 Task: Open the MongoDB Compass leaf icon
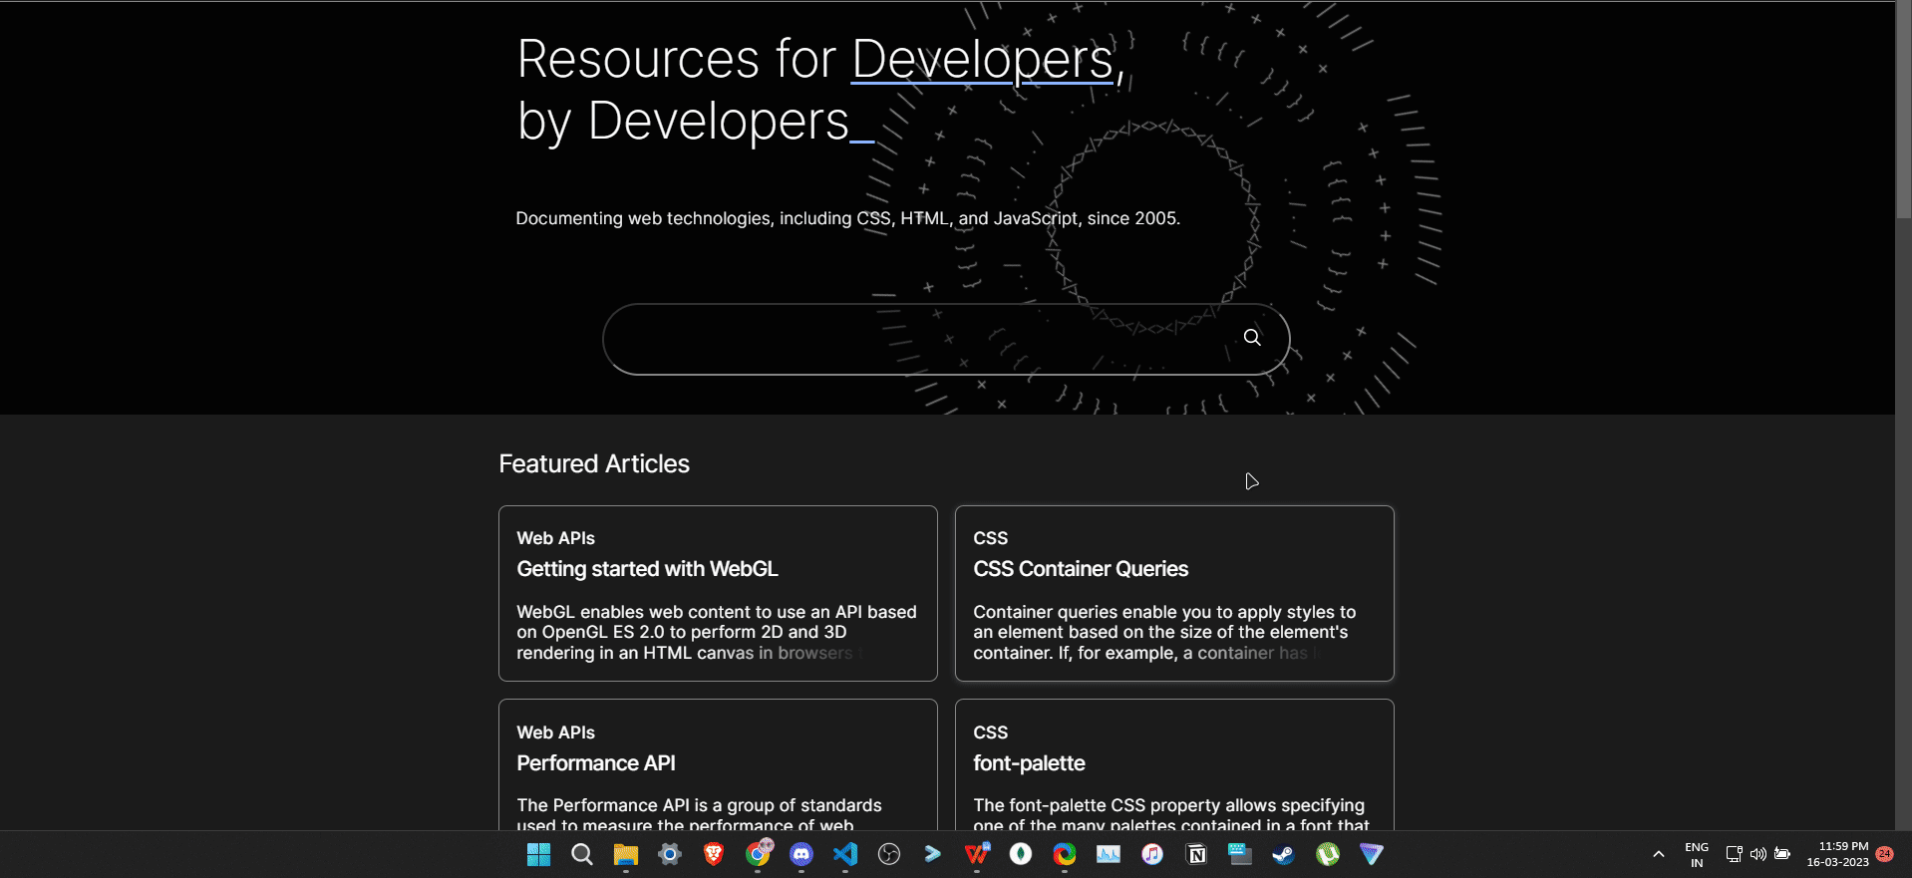coord(1021,854)
